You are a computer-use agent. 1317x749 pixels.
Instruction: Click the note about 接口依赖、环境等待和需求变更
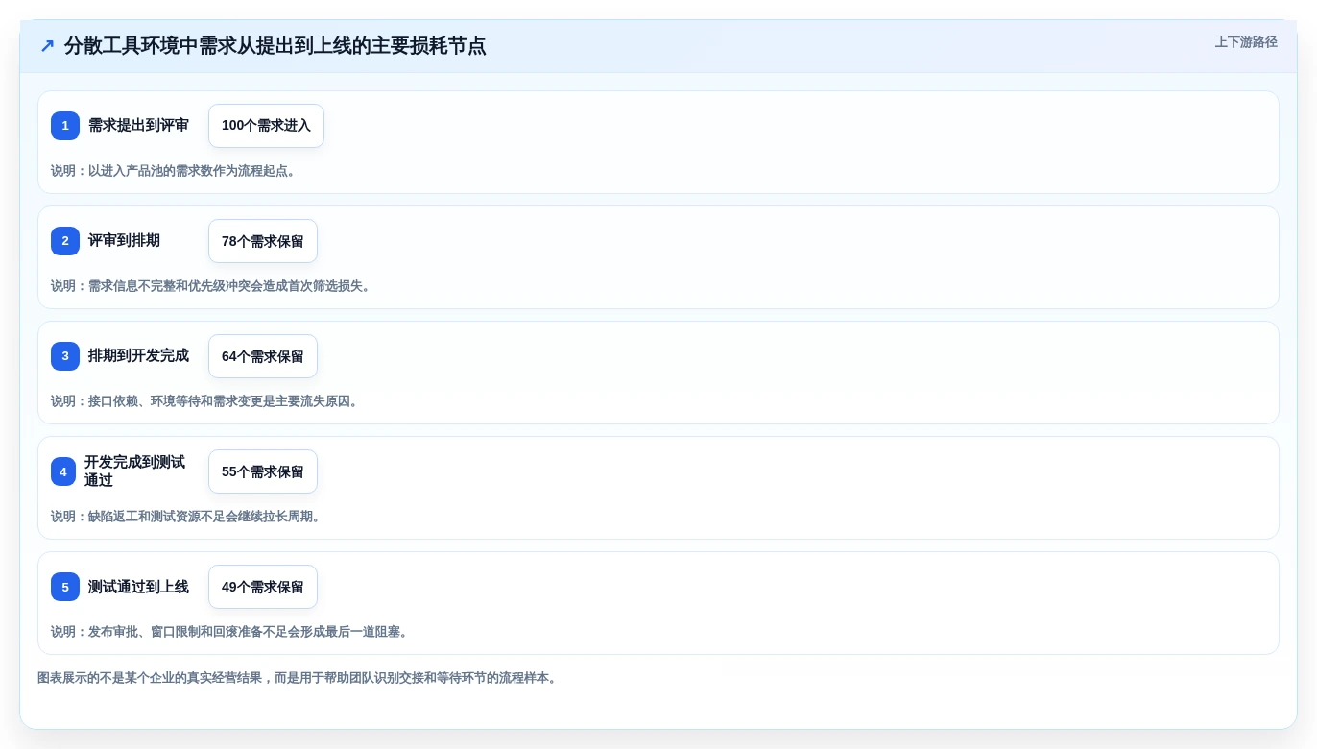[206, 401]
